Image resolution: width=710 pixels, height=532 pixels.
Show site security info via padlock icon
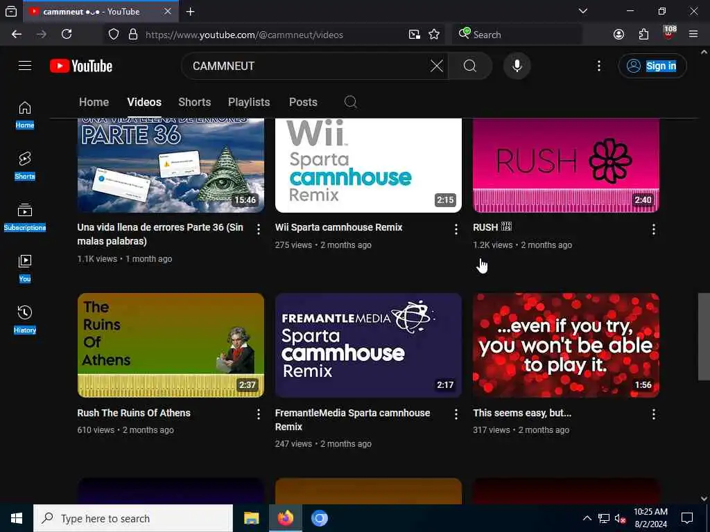click(133, 35)
